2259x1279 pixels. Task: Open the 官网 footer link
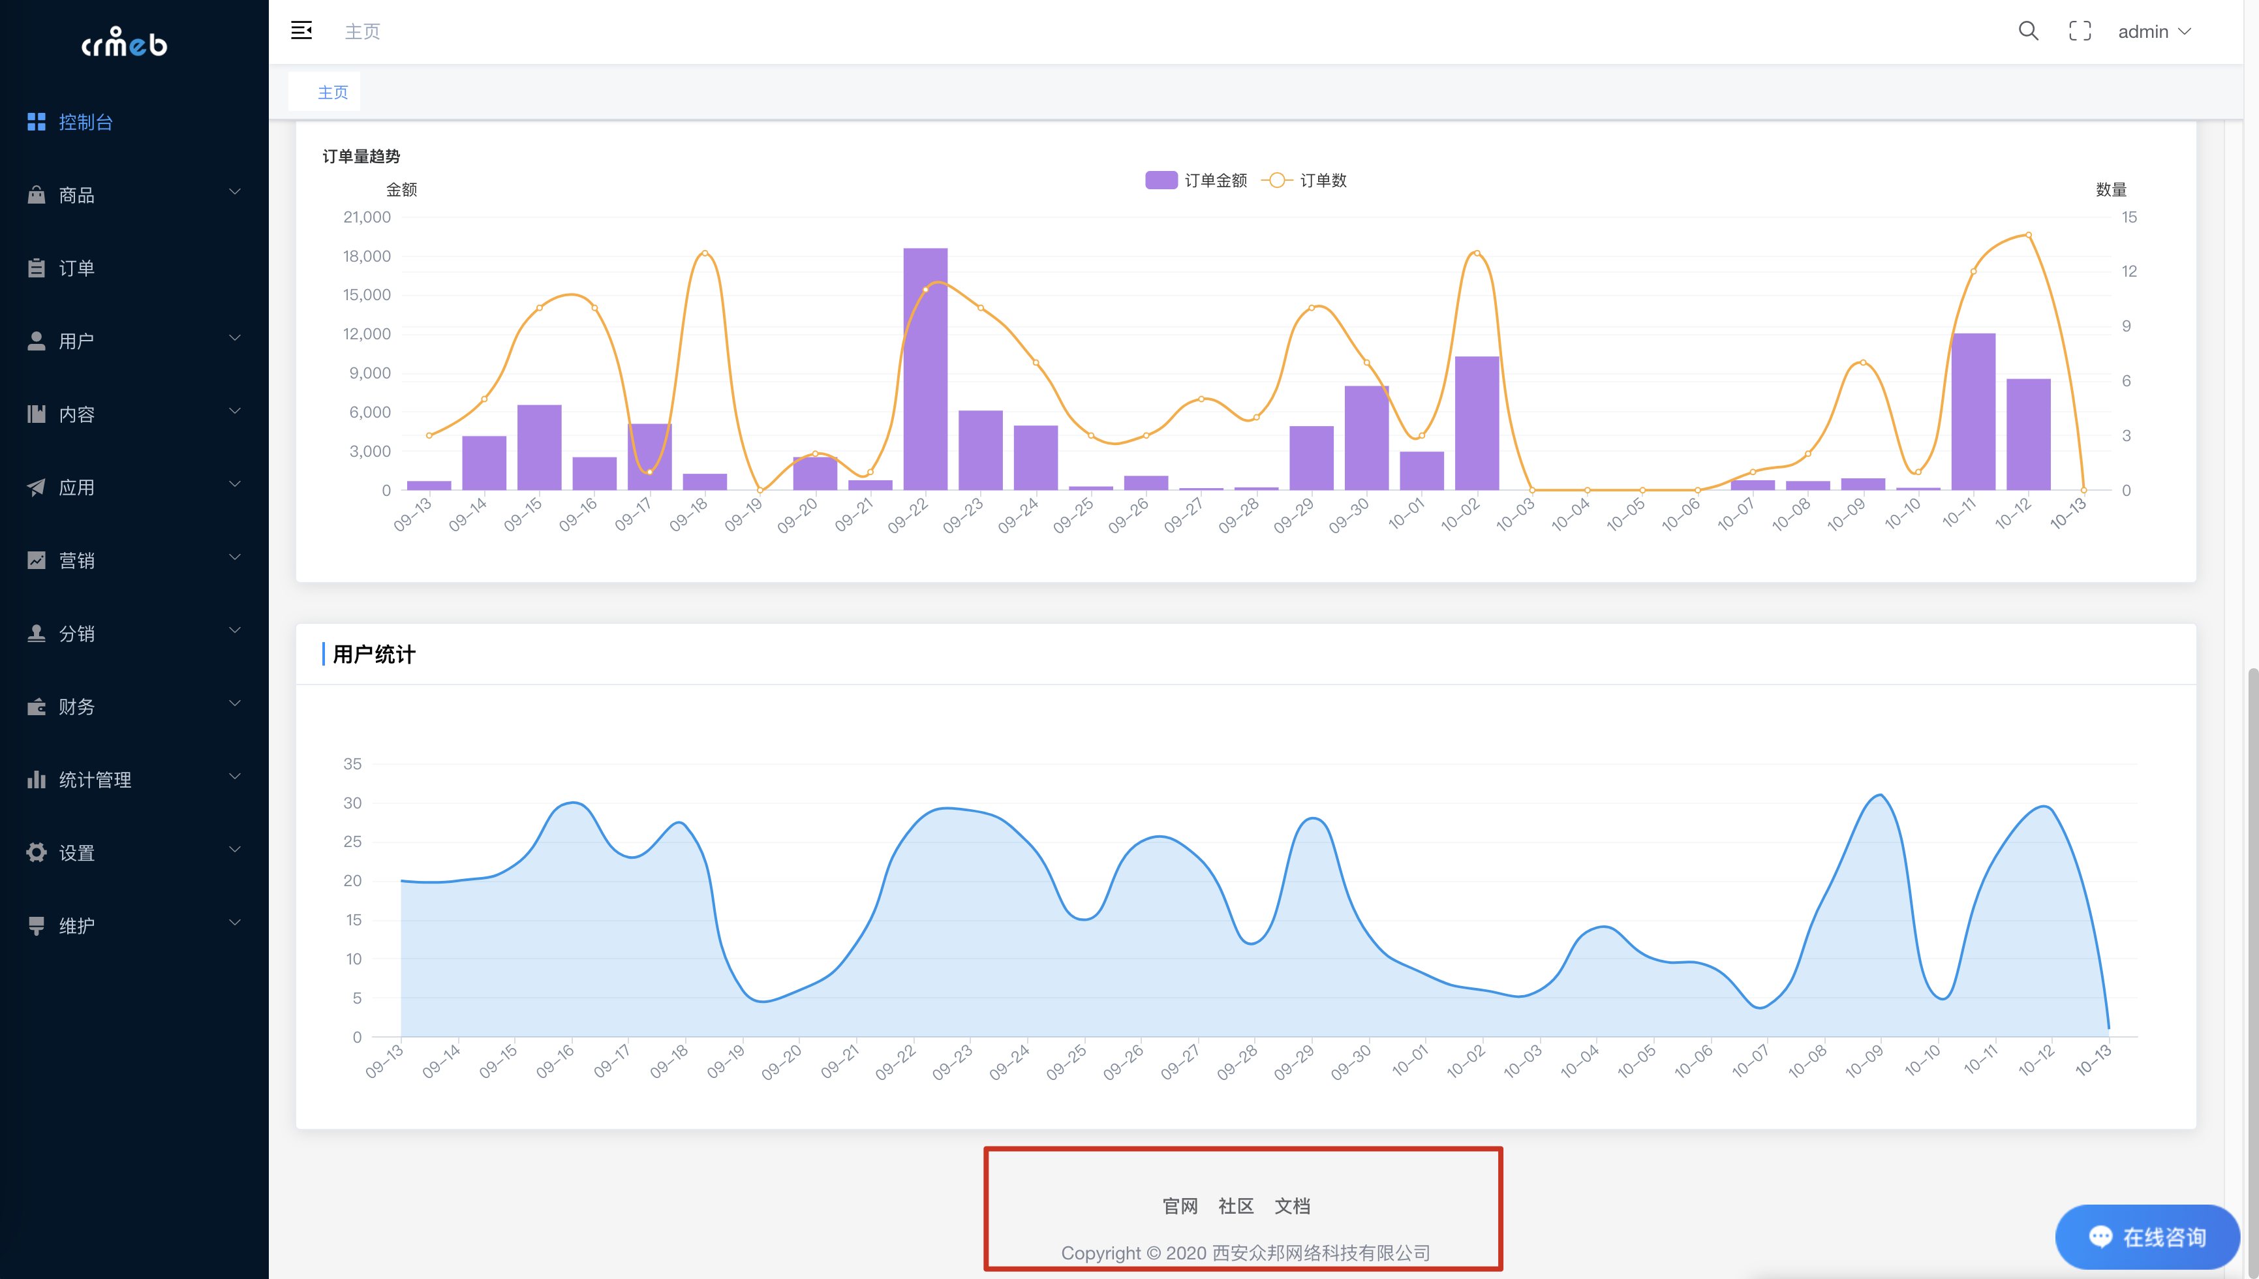coord(1180,1206)
